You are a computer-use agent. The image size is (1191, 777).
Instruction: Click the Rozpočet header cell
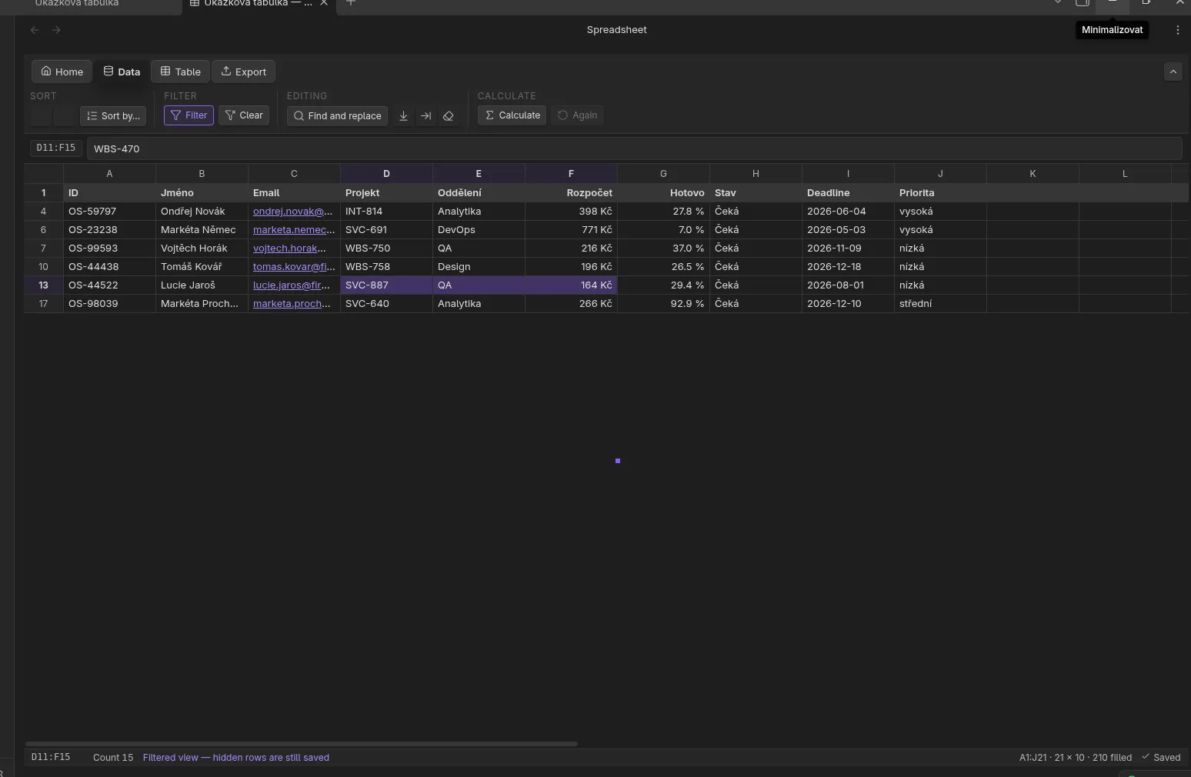click(x=571, y=193)
